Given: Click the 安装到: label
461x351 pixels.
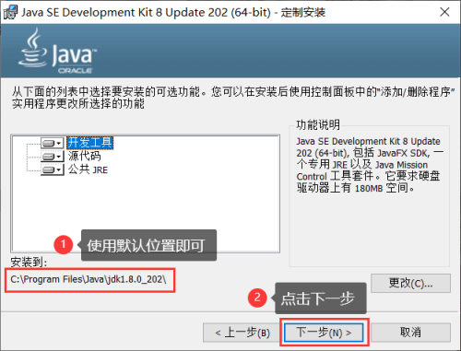Looking at the screenshot, I should 29,263.
